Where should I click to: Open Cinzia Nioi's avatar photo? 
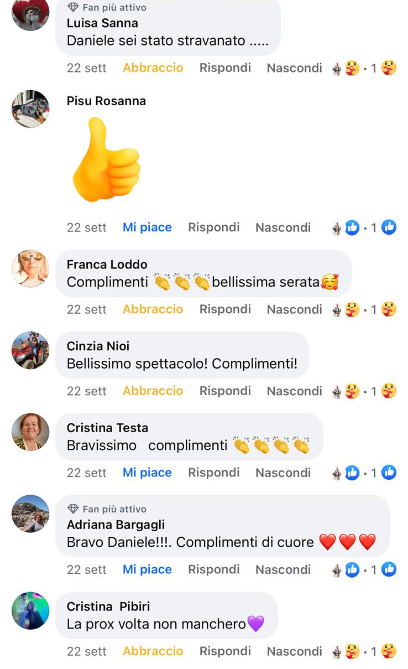[30, 350]
